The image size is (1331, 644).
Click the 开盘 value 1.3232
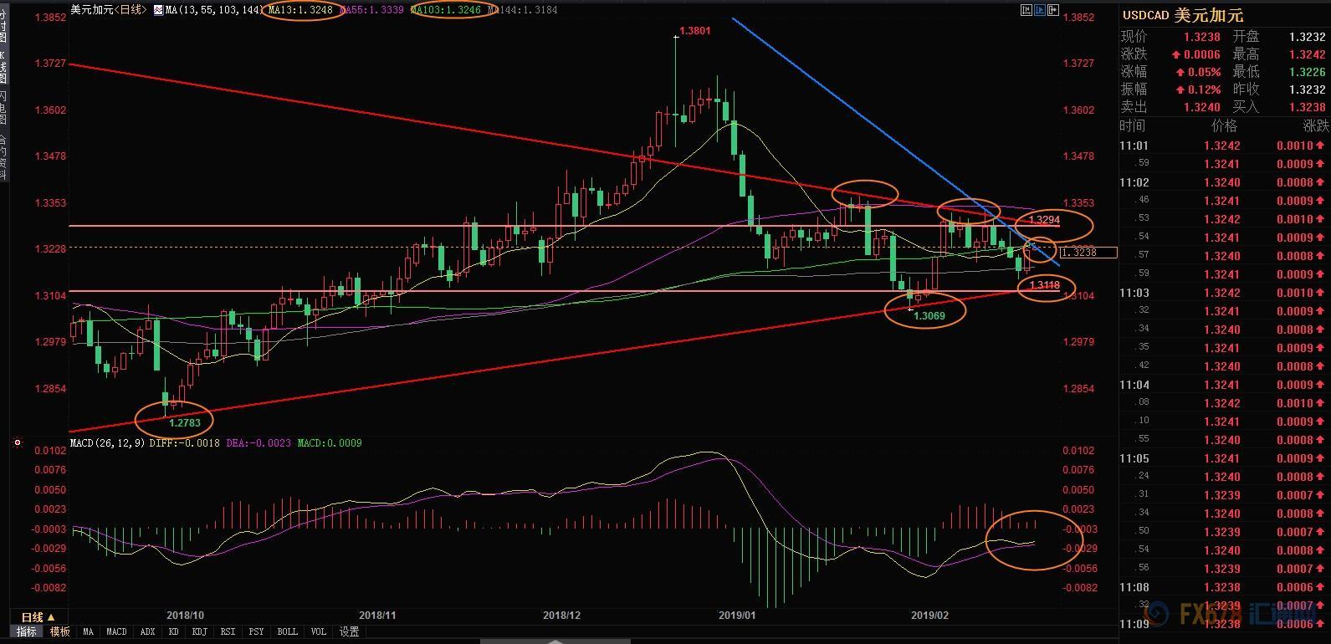coord(1308,37)
